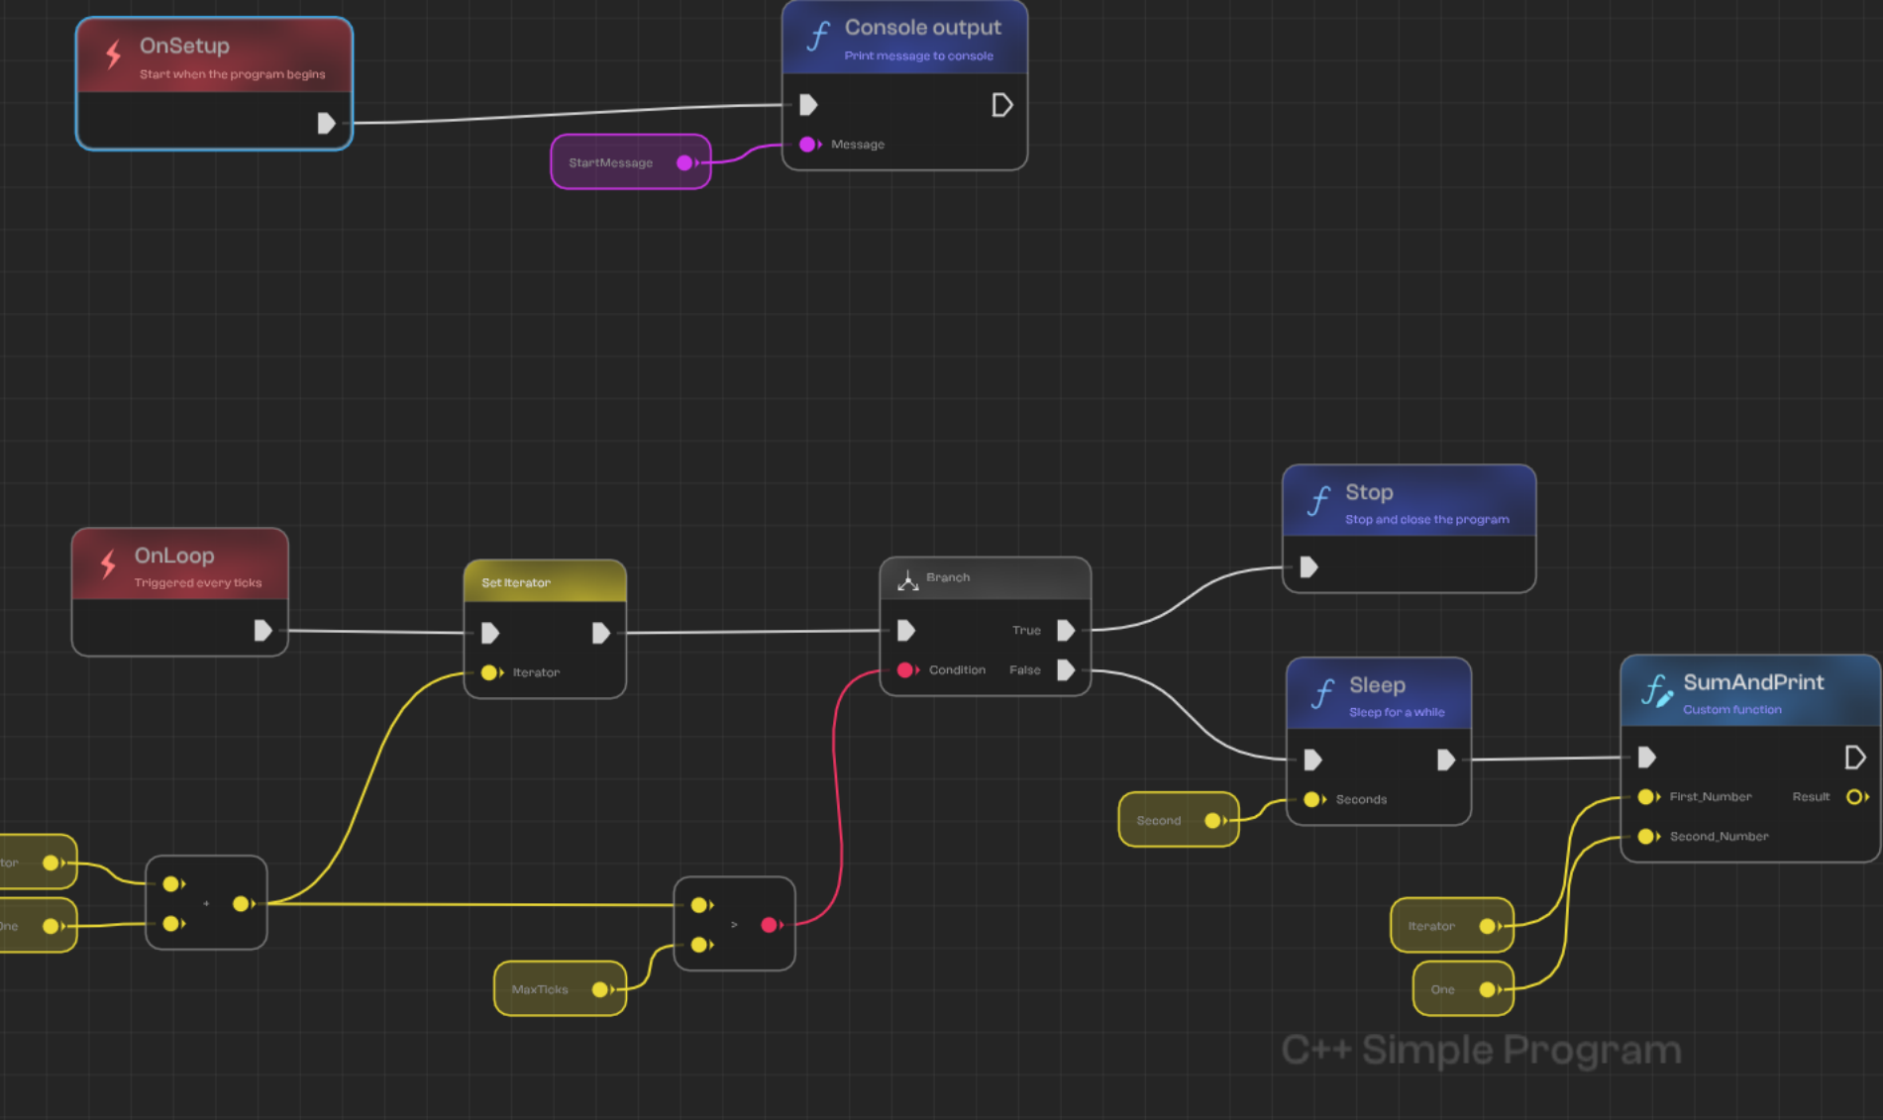Click the magenta Message input pin

click(808, 145)
